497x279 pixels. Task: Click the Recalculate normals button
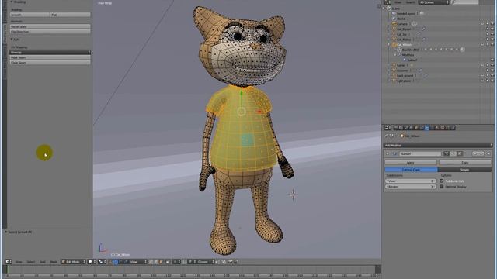50,26
